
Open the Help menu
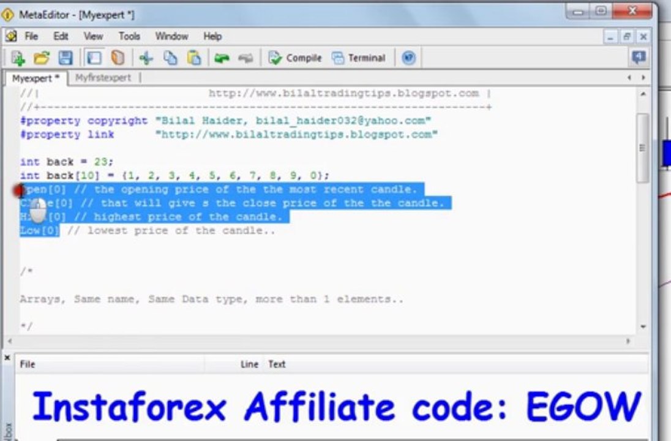pyautogui.click(x=212, y=36)
